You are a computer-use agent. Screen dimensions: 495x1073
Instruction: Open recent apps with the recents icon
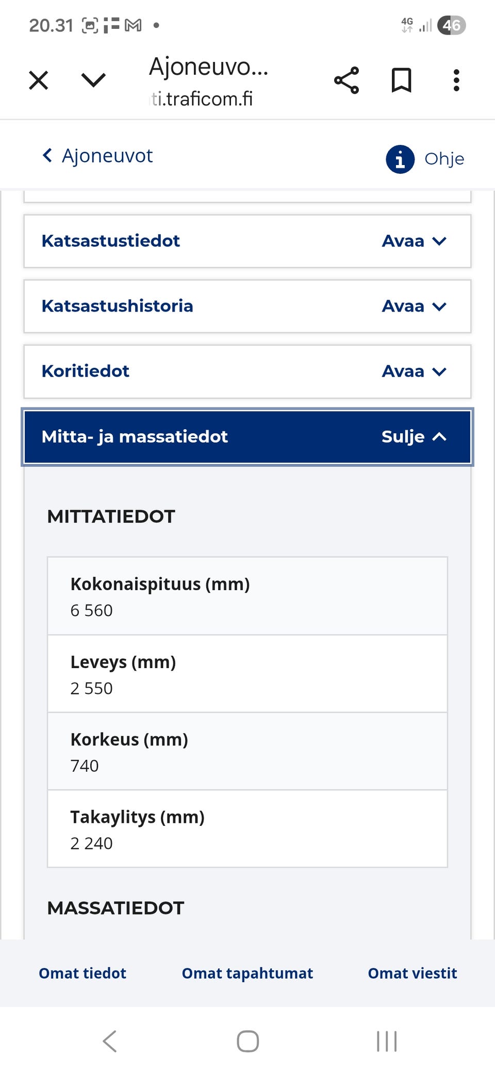(386, 1041)
